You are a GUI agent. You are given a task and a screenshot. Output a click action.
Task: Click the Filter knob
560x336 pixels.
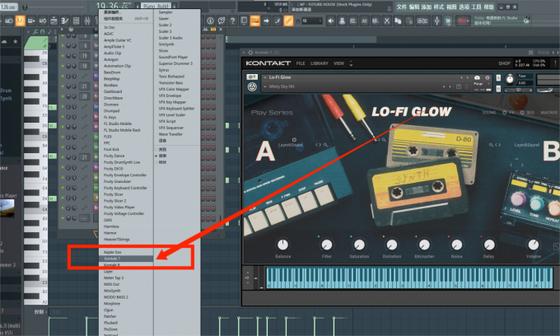click(x=326, y=245)
